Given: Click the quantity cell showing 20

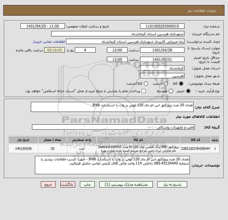Looking at the screenshot, I should (x=52, y=149).
